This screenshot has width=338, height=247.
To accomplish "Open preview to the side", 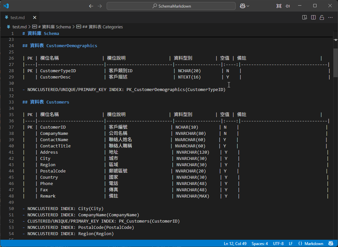I will coord(305,17).
